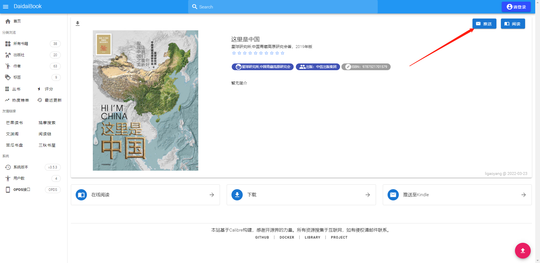Screen dimensions: 540x263
Task: Click the book icon on 在线阅读
Action: point(81,195)
